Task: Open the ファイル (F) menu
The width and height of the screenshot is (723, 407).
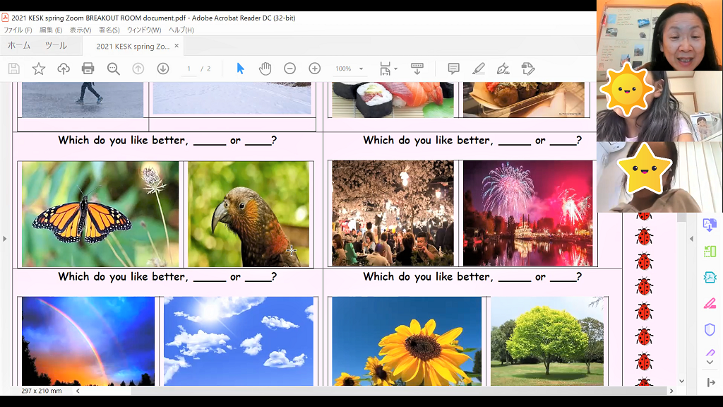Action: tap(18, 30)
